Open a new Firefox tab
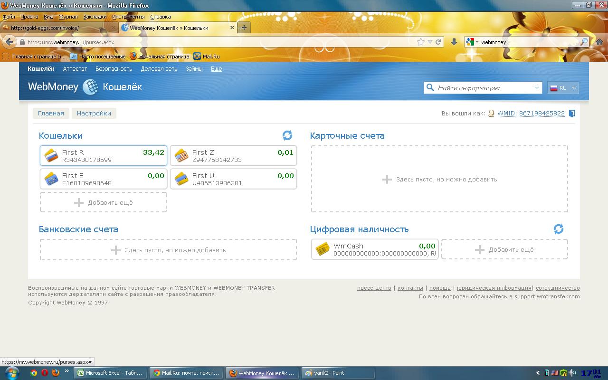The height and width of the screenshot is (380, 608). (x=244, y=28)
